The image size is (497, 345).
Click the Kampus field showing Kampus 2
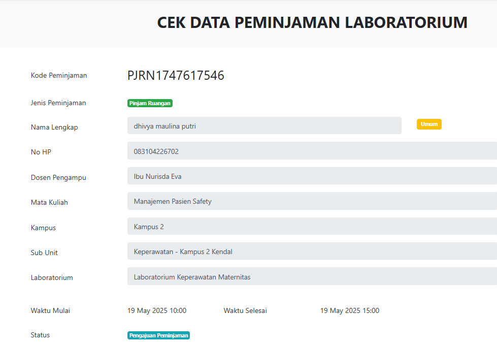coord(312,226)
